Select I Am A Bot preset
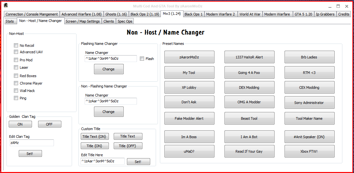Screen dimensions: 354x173 click(x=249, y=137)
